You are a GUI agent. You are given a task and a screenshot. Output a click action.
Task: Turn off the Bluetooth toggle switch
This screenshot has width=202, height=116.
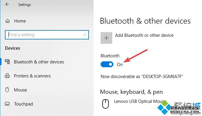point(107,64)
